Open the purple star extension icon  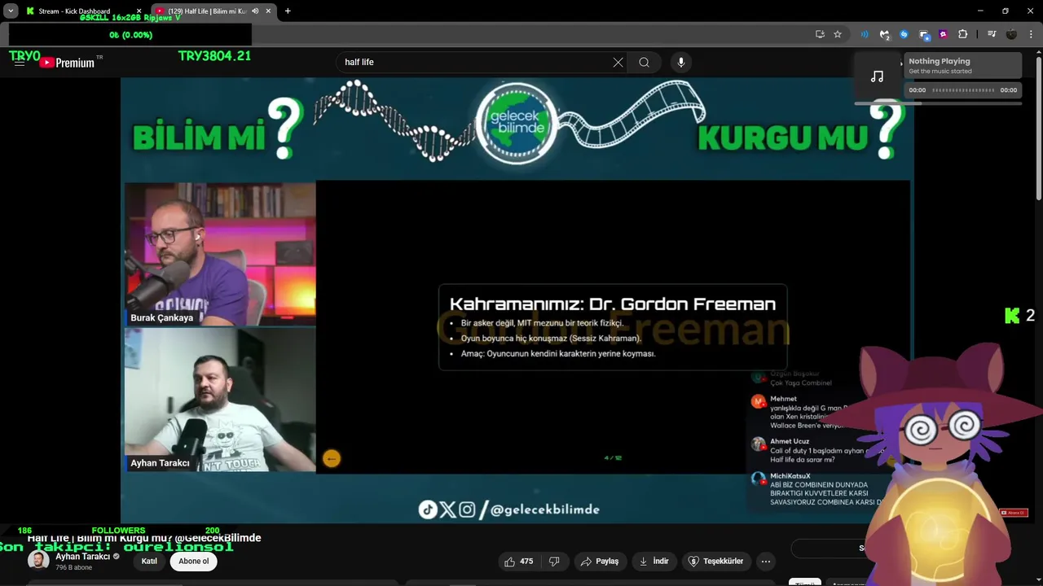[943, 34]
